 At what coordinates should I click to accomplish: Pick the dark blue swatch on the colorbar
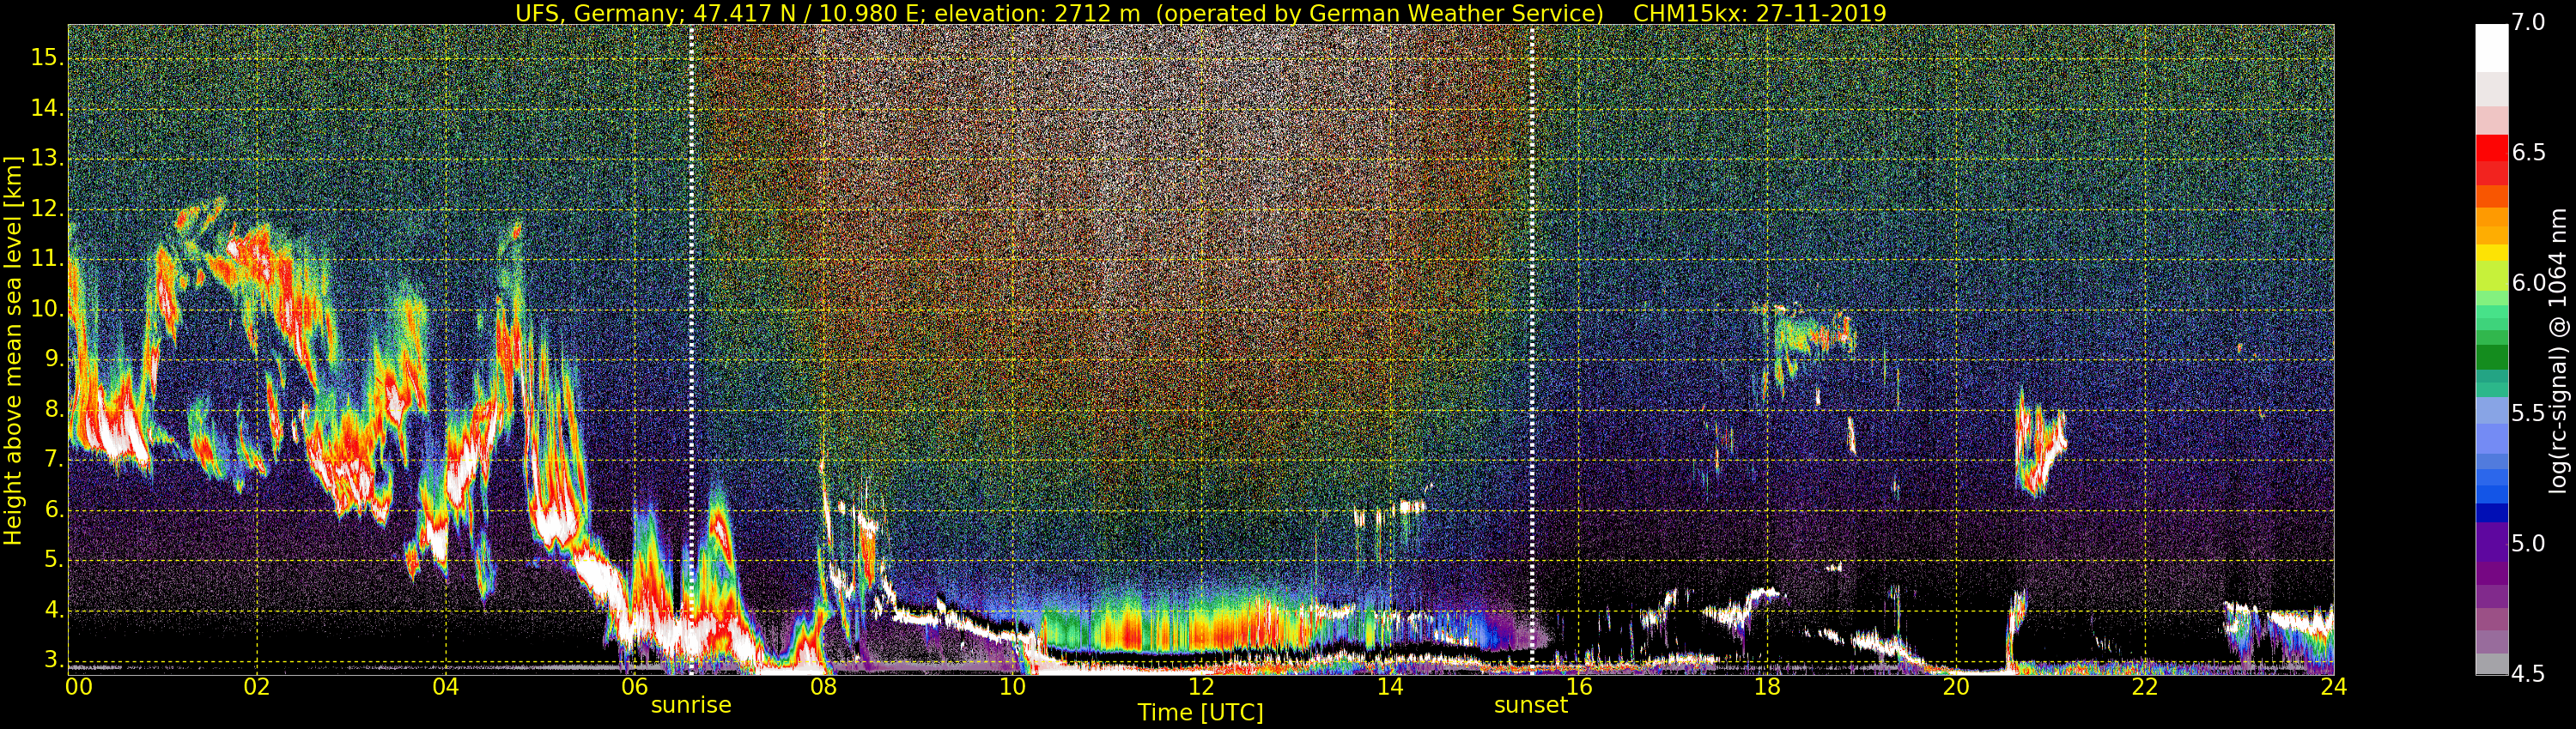point(2492,513)
